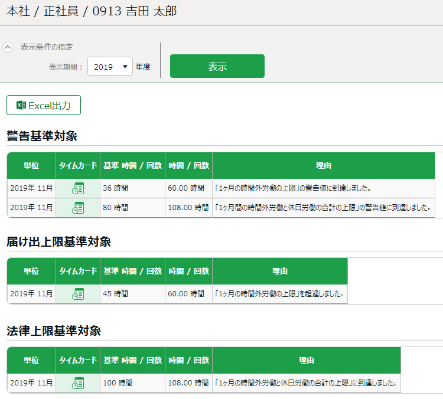Click the green 表示 button

point(217,67)
